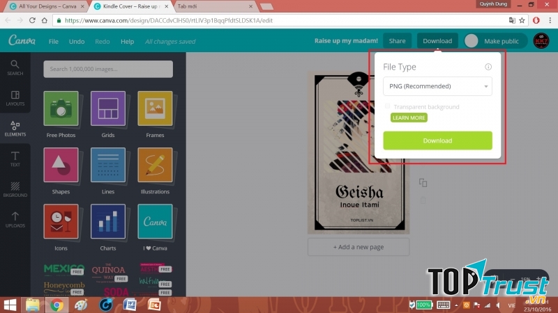Viewport: 558px width, 313px height.
Task: Choose the Shapes element icon
Action: pyautogui.click(x=61, y=165)
